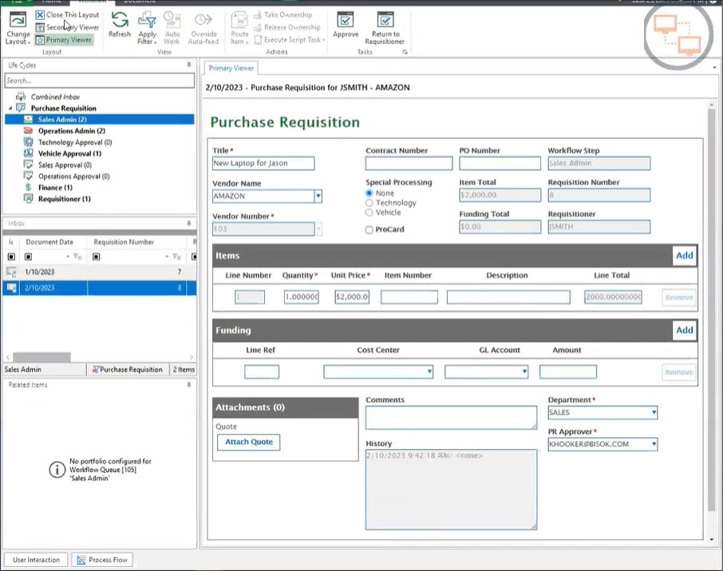Select Sales Approval (0) queue
This screenshot has height=571, width=723.
pos(65,165)
